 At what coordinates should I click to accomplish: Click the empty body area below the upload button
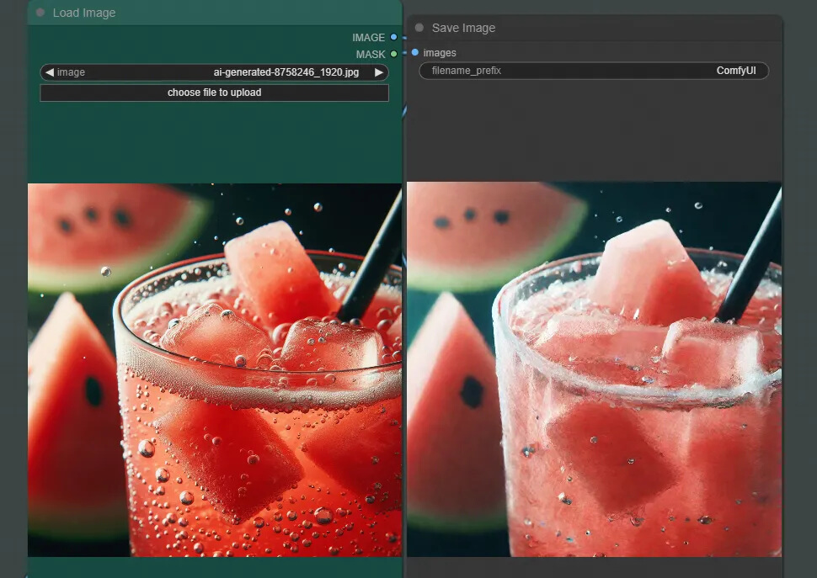pos(215,143)
